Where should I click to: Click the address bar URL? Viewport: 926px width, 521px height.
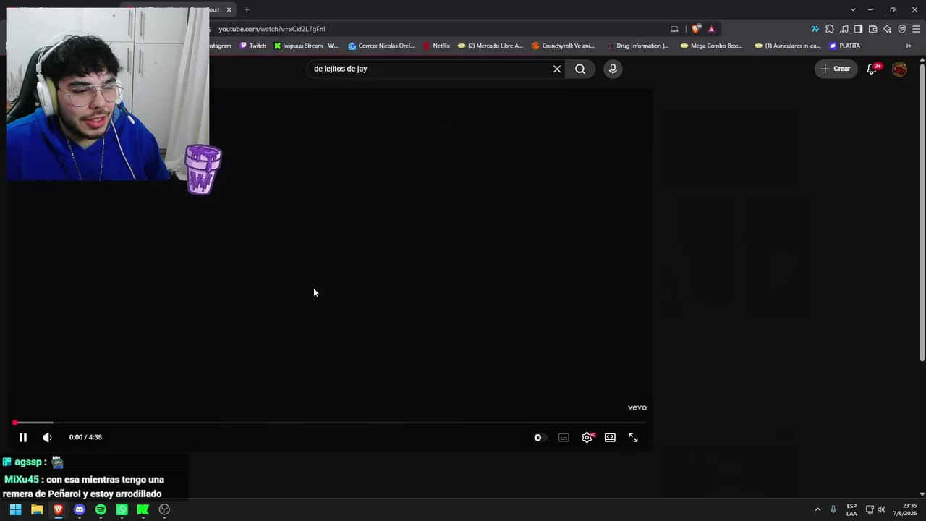click(x=271, y=29)
